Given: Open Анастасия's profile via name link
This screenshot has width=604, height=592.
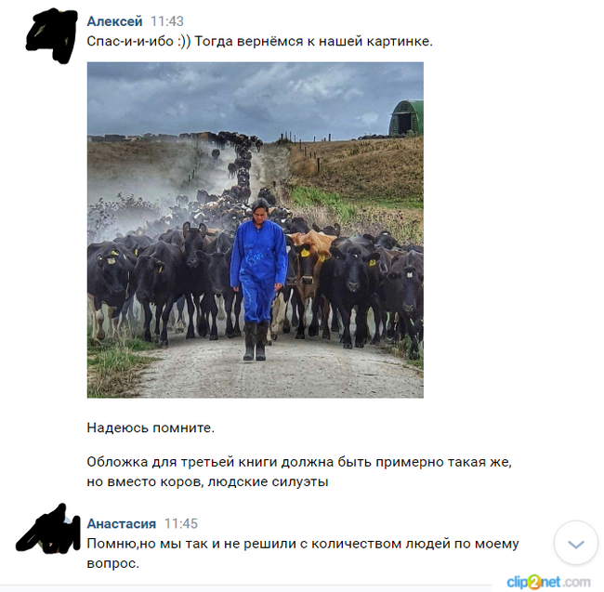Looking at the screenshot, I should pyautogui.click(x=122, y=523).
